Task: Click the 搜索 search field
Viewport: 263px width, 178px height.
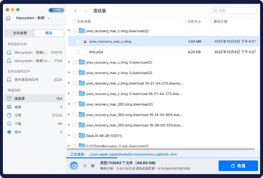Action: click(x=234, y=11)
